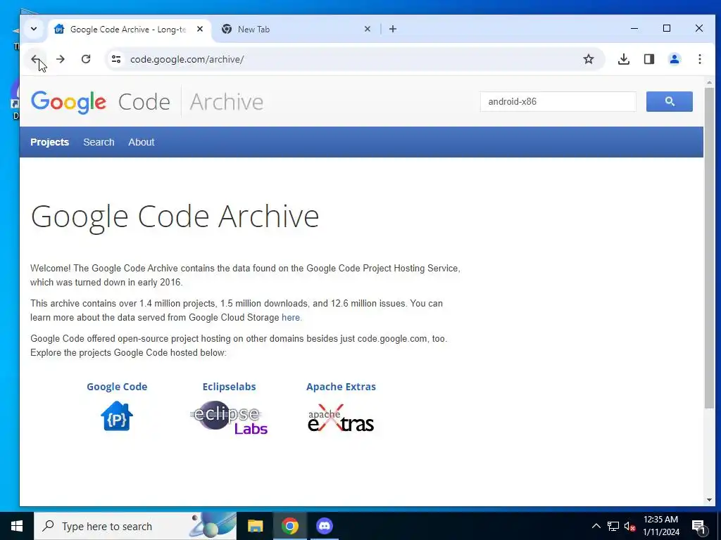Open the Windows Start menu
Screen dimensions: 721x540
(17, 526)
